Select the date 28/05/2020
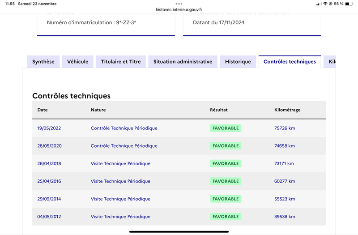358x235 pixels. pos(49,146)
